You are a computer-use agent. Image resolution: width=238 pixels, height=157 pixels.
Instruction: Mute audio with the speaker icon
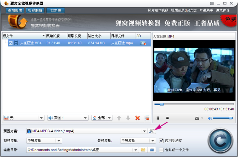click(x=210, y=118)
